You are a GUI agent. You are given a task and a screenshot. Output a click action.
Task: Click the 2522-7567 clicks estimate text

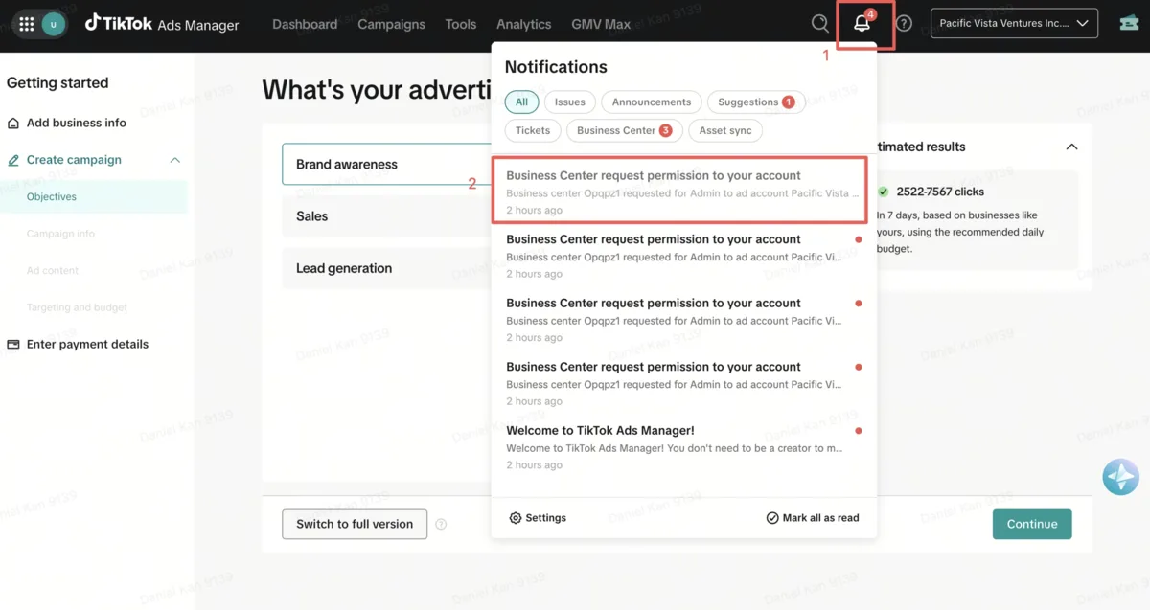[x=940, y=192]
